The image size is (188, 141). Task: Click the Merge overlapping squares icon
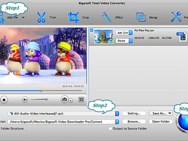(x=141, y=17)
